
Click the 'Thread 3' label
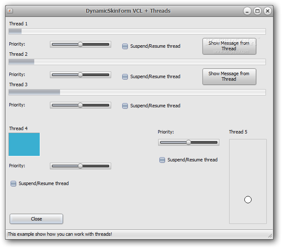coord(18,84)
